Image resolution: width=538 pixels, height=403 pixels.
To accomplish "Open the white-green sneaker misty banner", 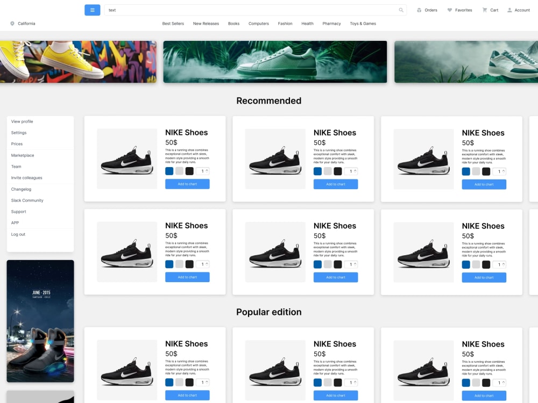I will click(466, 62).
